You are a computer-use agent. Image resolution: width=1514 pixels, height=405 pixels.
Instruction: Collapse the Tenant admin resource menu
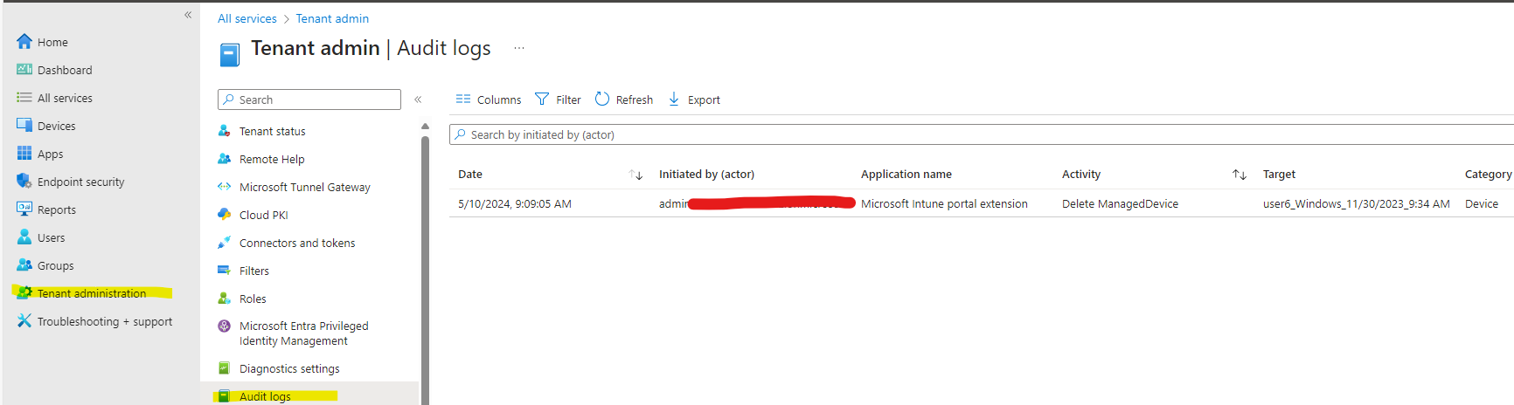click(x=418, y=100)
